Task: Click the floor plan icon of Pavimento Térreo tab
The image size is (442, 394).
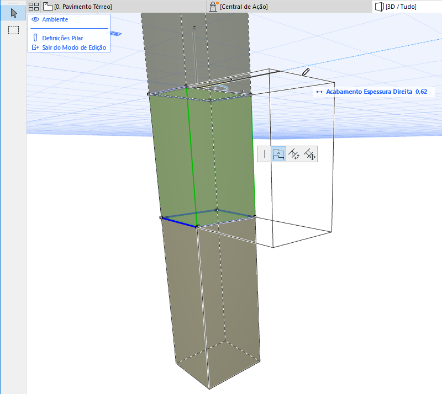Action: [x=48, y=6]
